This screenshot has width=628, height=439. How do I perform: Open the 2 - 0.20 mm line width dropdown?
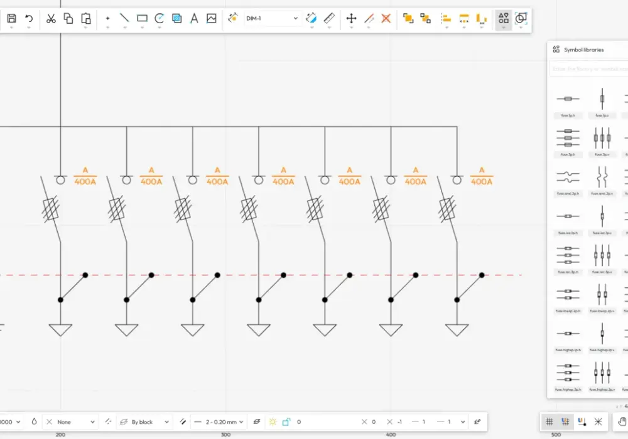[219, 422]
